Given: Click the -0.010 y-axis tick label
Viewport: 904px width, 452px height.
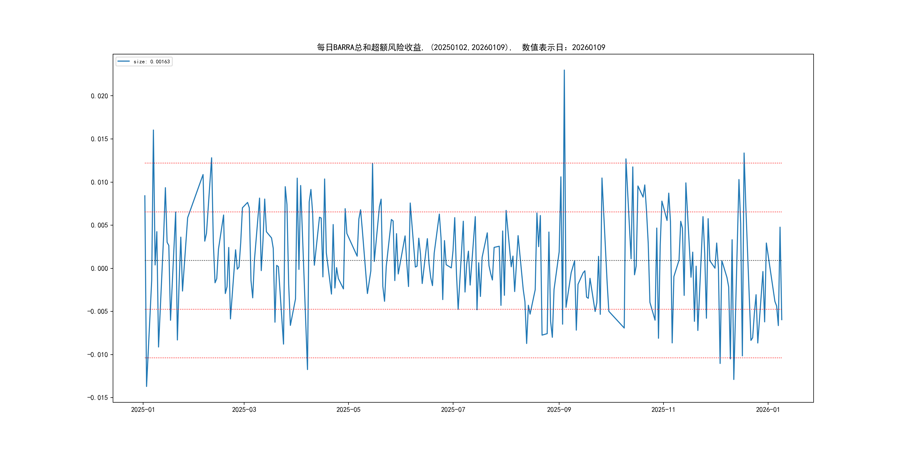Looking at the screenshot, I should (x=98, y=355).
